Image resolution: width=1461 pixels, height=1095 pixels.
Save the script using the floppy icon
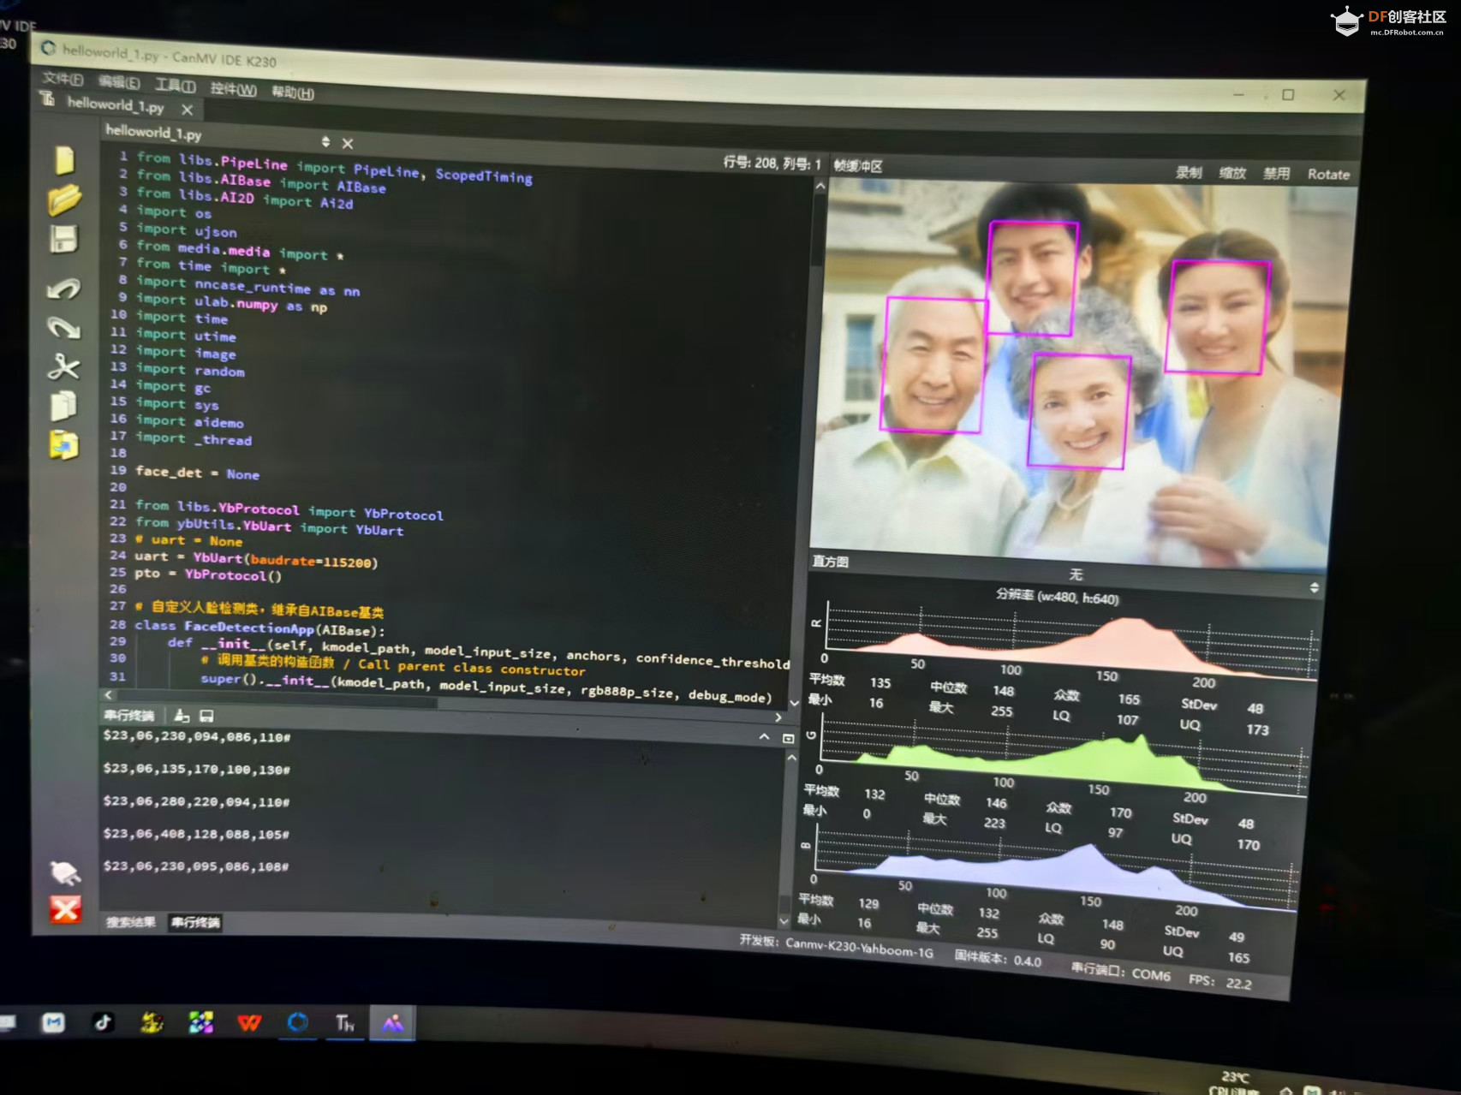(x=64, y=240)
